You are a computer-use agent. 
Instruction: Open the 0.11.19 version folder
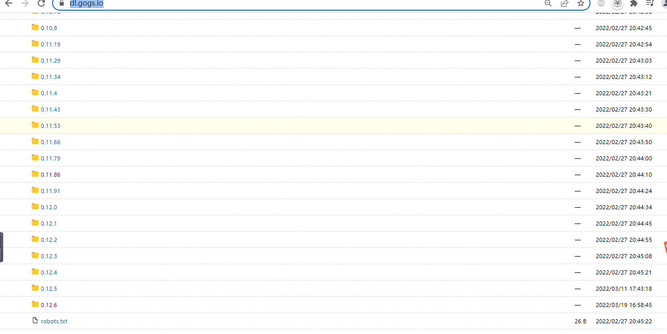click(x=50, y=44)
